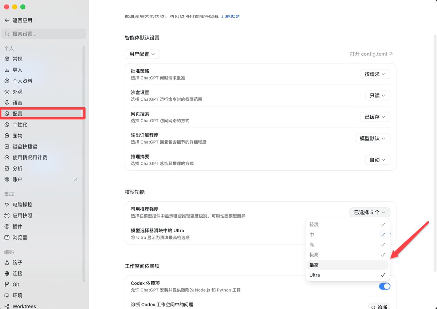Image resolution: width=437 pixels, height=309 pixels.
Task: Click the 宠物 egg icon
Action: click(7, 135)
